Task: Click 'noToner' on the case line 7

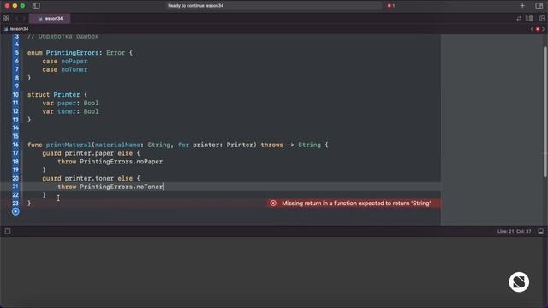Action: [x=74, y=69]
